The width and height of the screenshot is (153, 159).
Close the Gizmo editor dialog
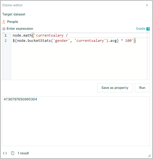[x=147, y=5]
